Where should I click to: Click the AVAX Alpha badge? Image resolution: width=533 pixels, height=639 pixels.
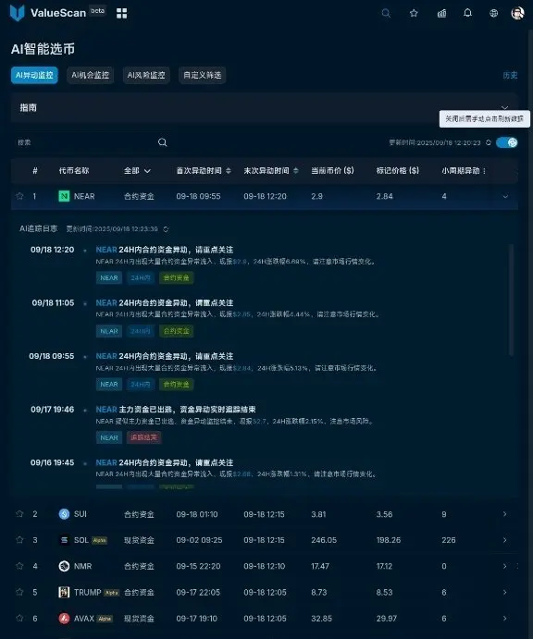click(105, 619)
